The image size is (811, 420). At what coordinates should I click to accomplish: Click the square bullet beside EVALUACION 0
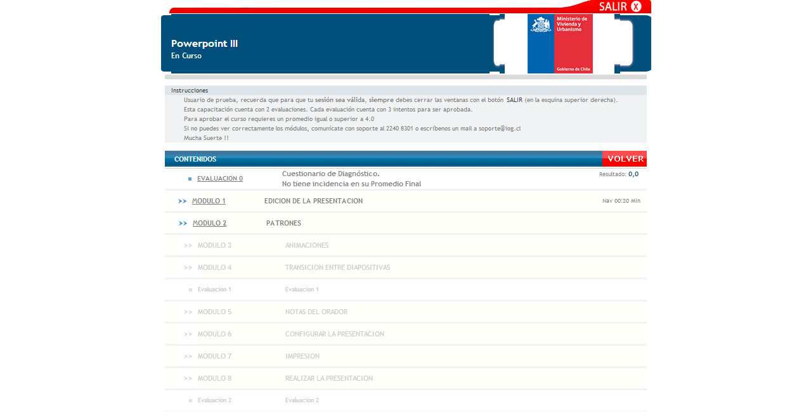tap(190, 179)
